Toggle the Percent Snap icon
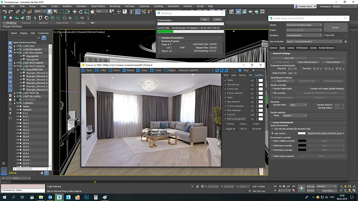 [144, 12]
